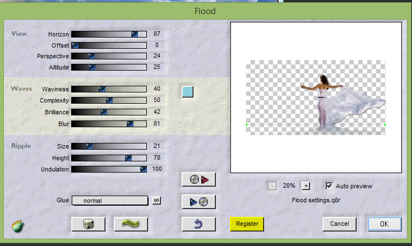Click the Blur slider track
The width and height of the screenshot is (412, 246).
point(109,123)
